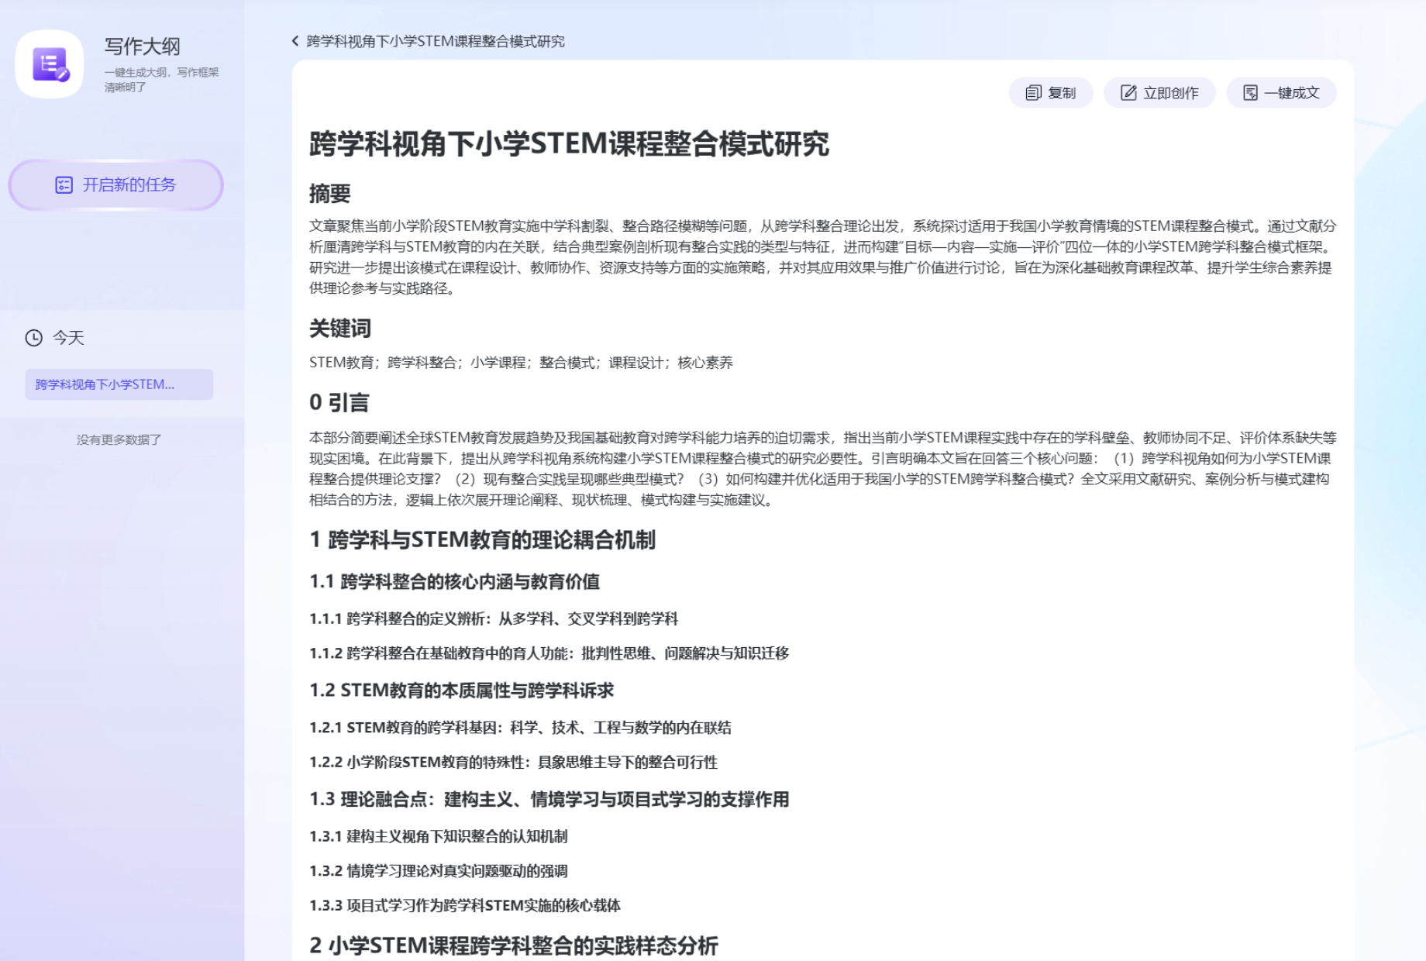Viewport: 1426px width, 961px height.
Task: Click subheading 1.3 理论融合点
Action: 549,799
